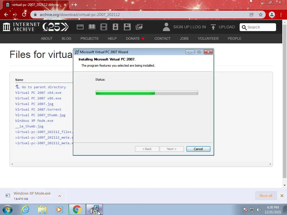Open Virtual PC 2007.jpg link

pyautogui.click(x=34, y=104)
